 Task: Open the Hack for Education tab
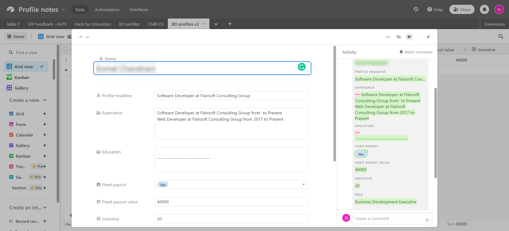point(93,24)
